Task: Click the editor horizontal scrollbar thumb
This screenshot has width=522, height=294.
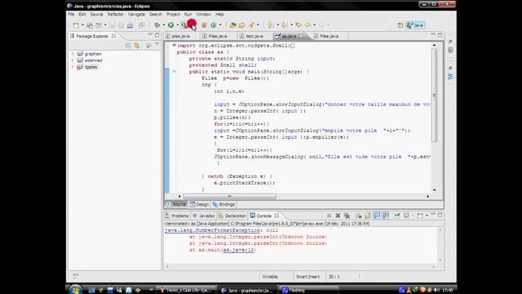Action: [229, 196]
